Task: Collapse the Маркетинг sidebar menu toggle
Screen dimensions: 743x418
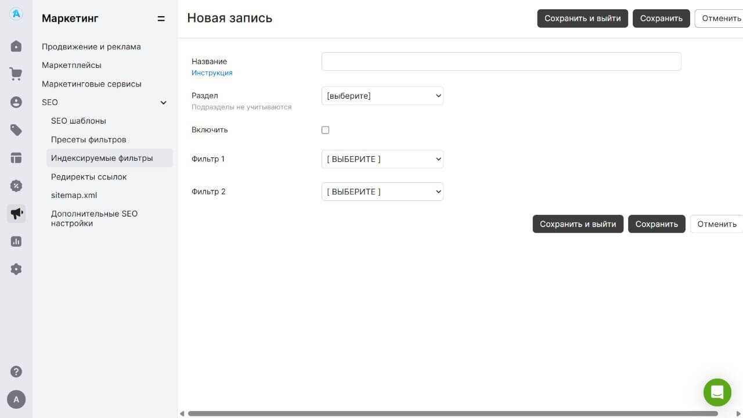Action: 161,19
